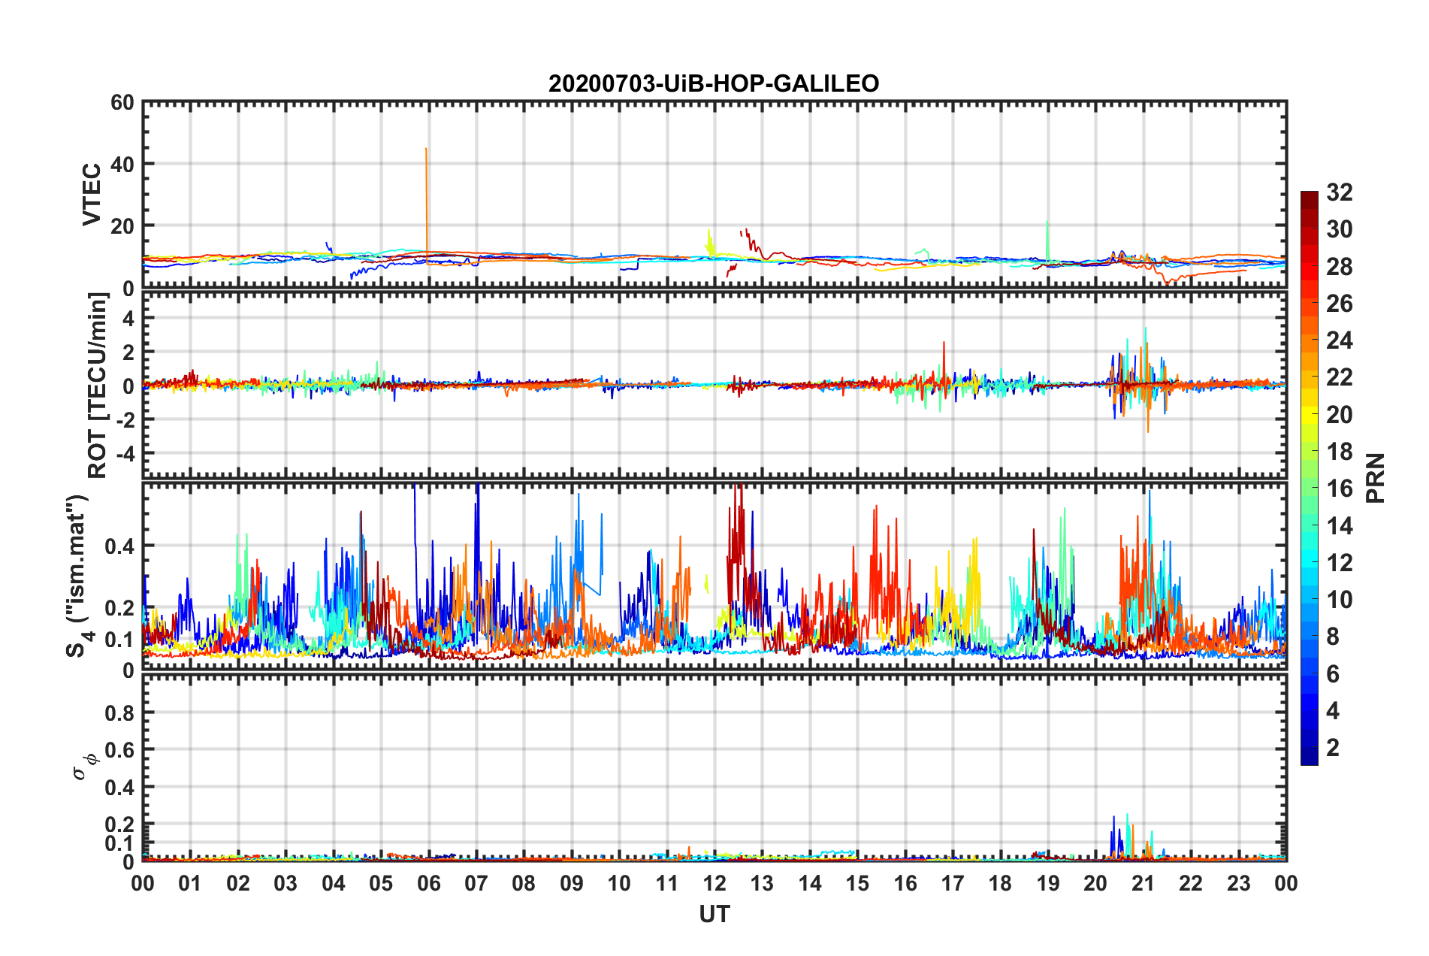Click the 12 hour tick label on the UT axis
Viewport: 1429px width, 956px height.
(714, 883)
